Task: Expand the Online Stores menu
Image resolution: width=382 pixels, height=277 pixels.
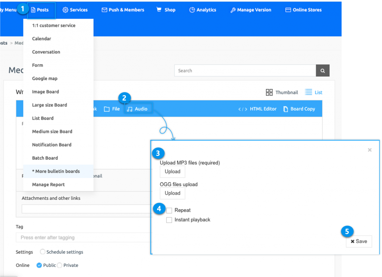Action: coord(303,10)
